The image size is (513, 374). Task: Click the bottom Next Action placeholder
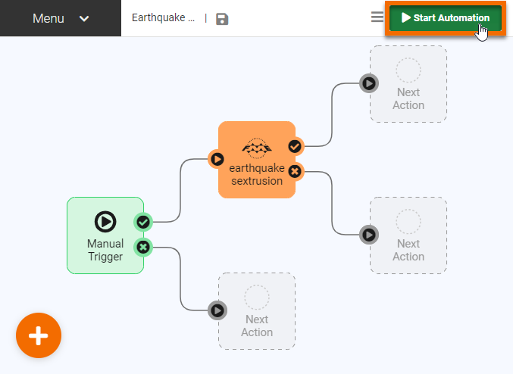point(257,311)
